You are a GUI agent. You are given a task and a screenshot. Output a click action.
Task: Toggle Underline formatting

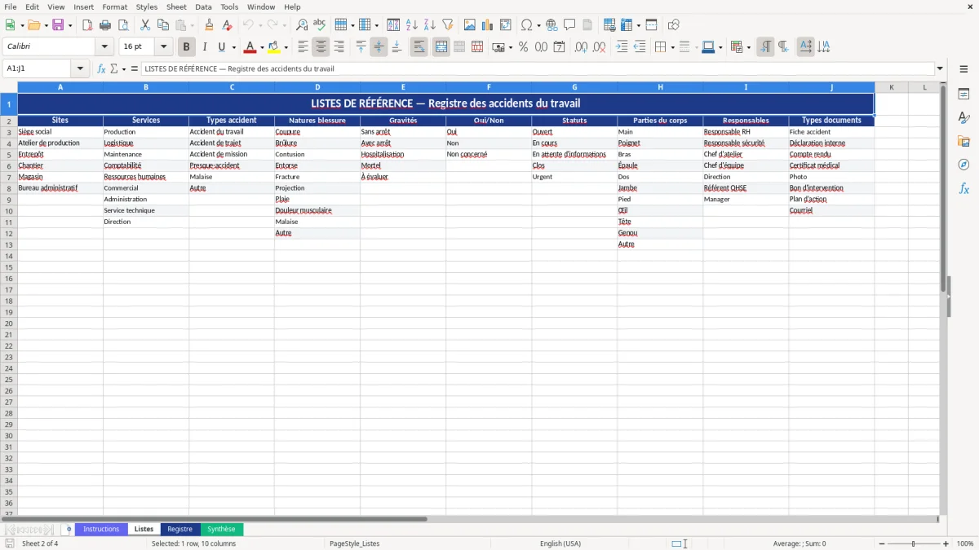tap(221, 47)
